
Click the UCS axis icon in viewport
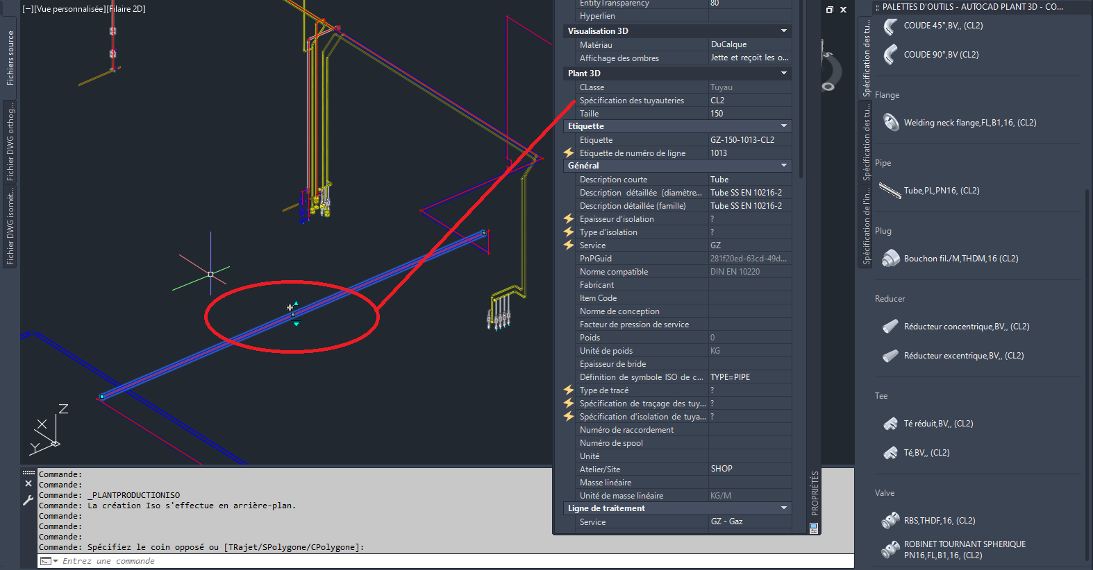(49, 430)
